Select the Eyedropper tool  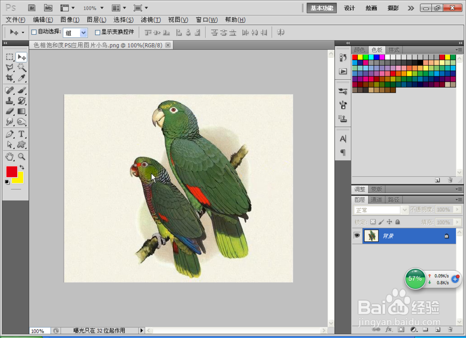point(21,78)
